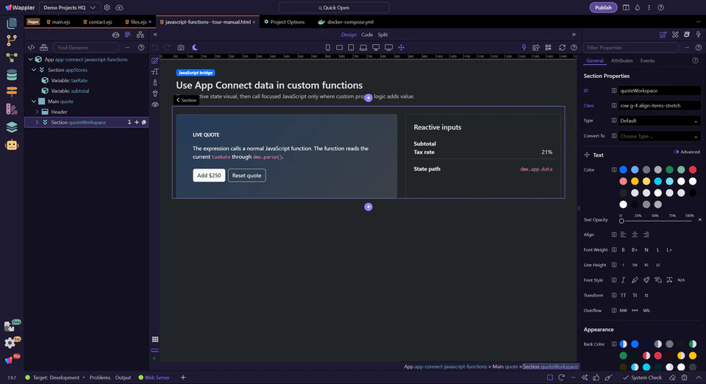Open the routing signpost sidebar panel
This screenshot has height=384, width=706.
(x=12, y=91)
